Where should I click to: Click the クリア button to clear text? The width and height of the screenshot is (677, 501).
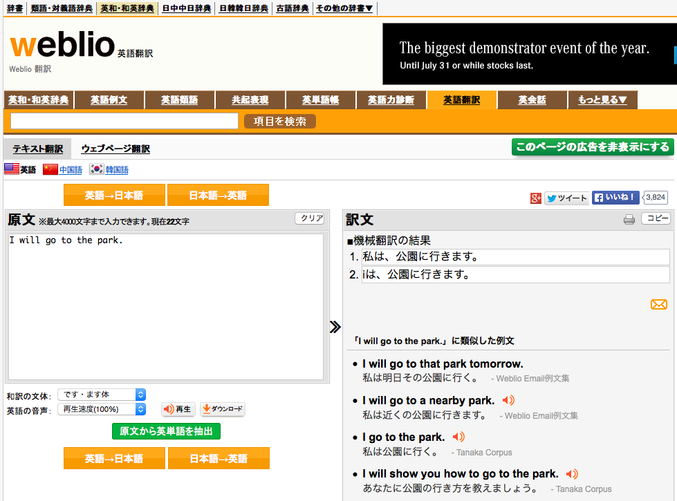310,218
